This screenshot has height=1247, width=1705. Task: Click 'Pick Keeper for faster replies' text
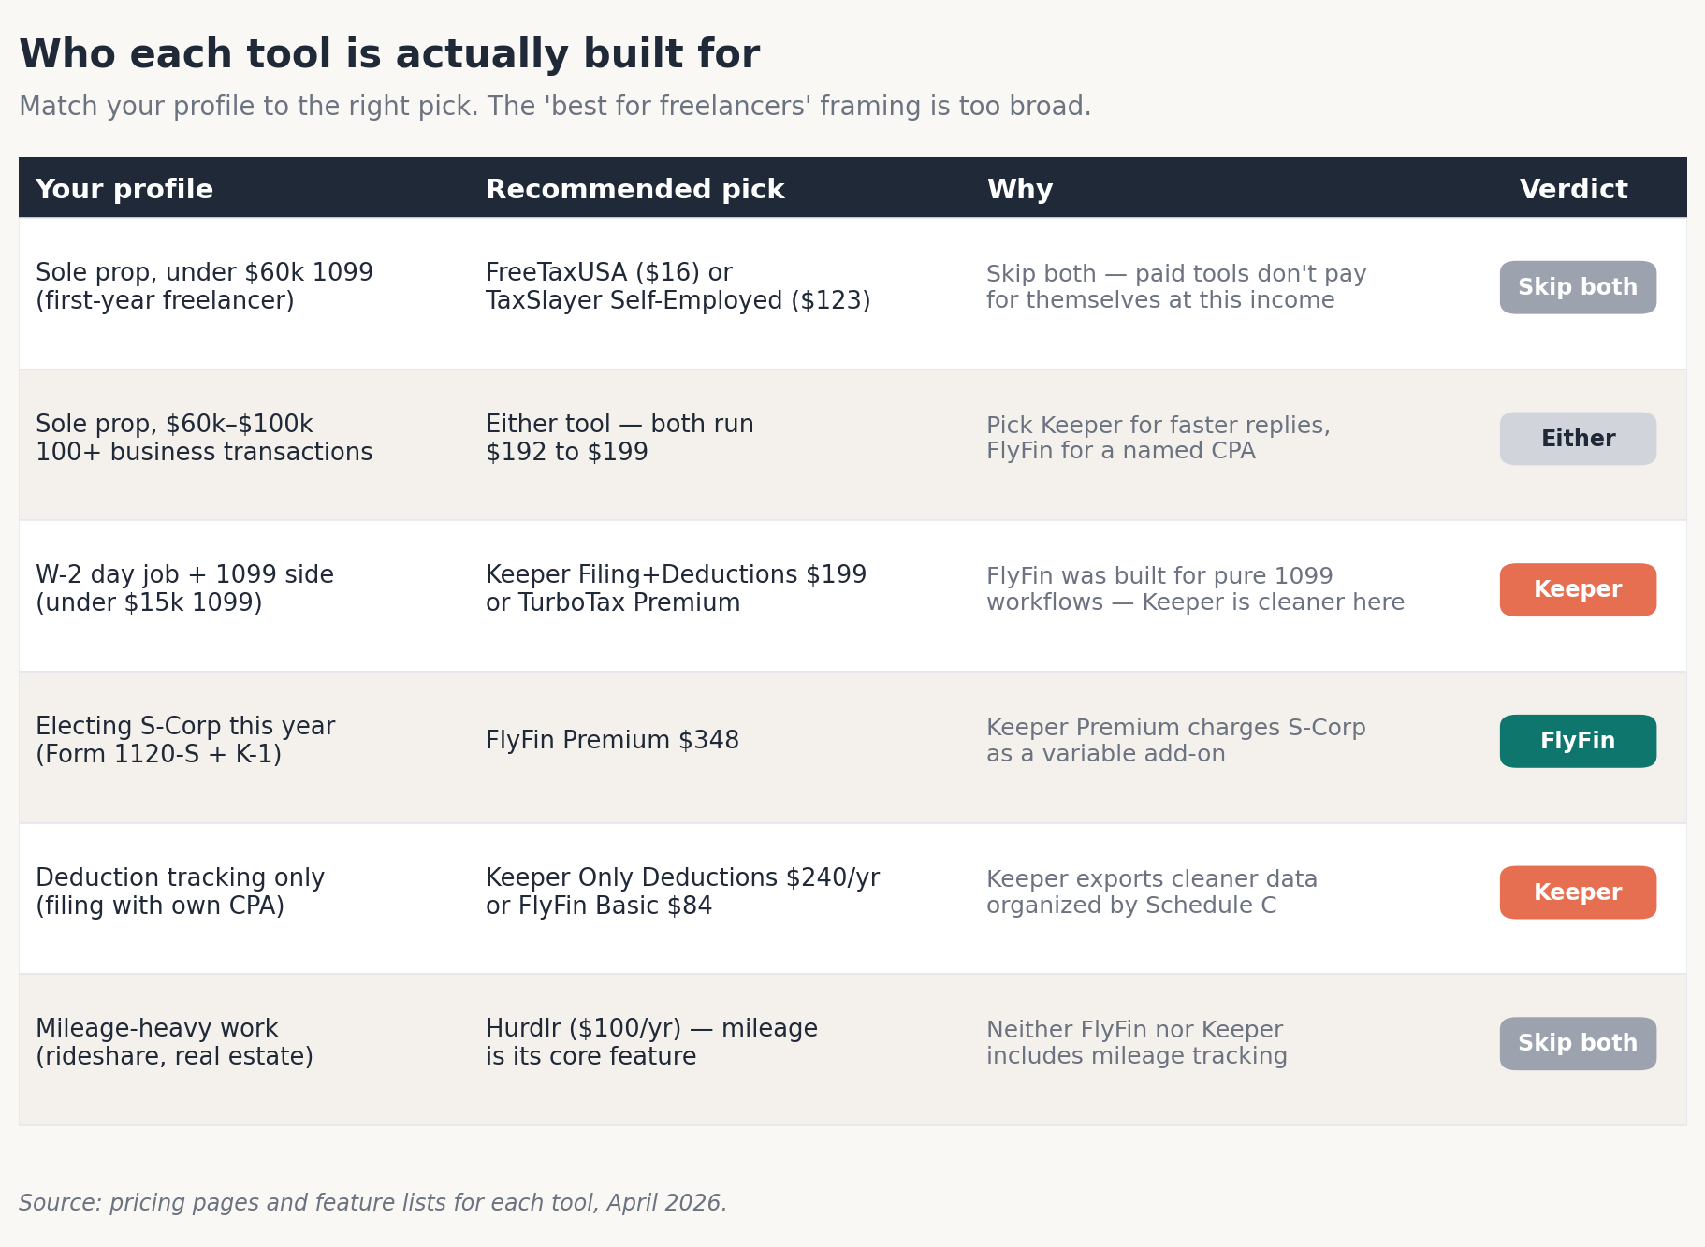coord(1159,438)
